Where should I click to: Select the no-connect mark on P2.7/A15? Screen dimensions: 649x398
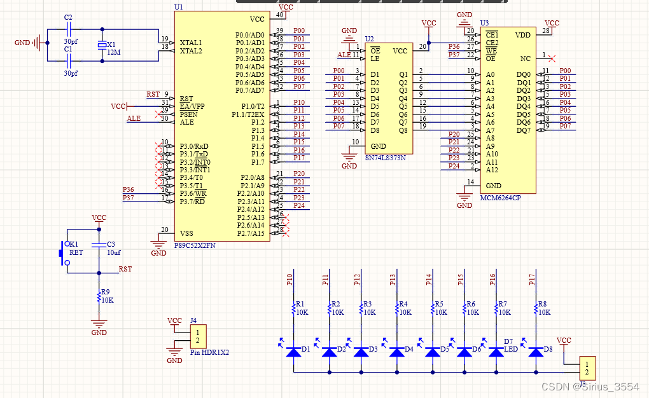(x=286, y=233)
